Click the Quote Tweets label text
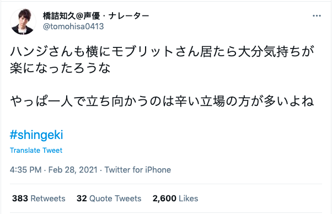 [x=115, y=199]
